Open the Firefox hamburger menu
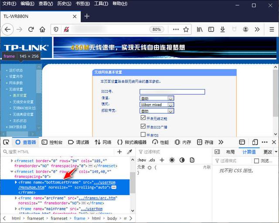Viewport: 279px width, 223px height. 272,29
